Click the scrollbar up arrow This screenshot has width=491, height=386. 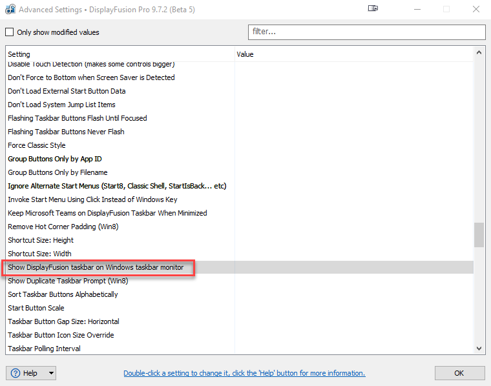coord(479,54)
